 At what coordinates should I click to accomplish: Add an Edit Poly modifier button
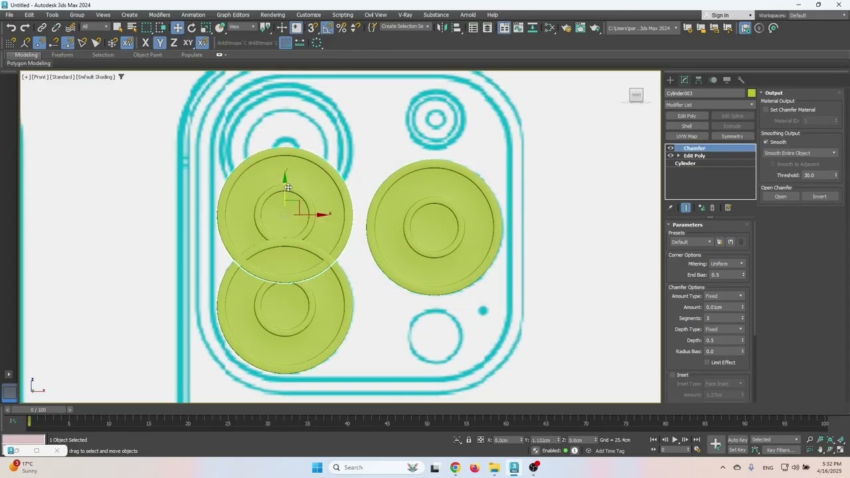pyautogui.click(x=687, y=116)
